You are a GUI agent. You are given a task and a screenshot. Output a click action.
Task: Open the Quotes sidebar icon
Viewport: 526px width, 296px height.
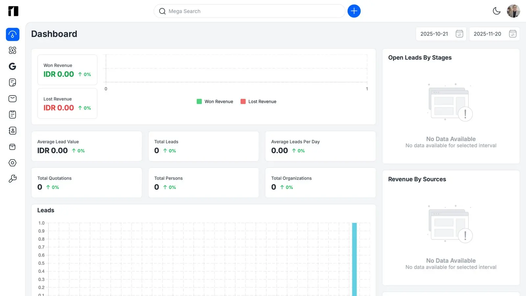point(12,82)
